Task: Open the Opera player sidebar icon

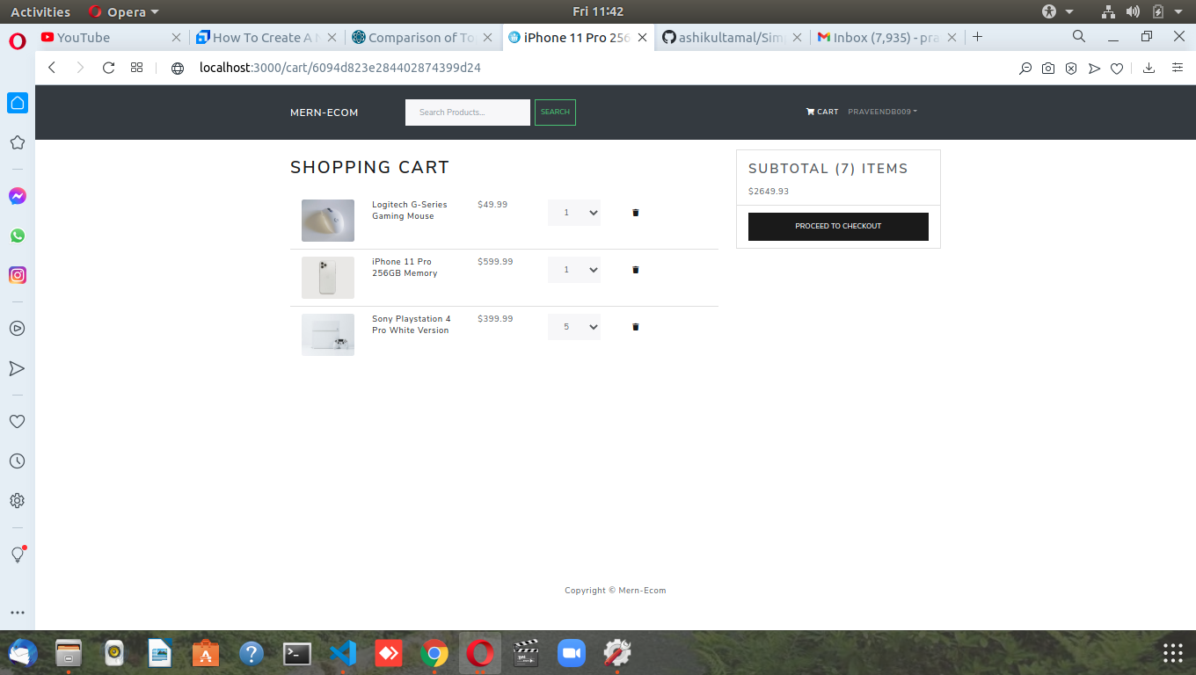Action: click(17, 329)
